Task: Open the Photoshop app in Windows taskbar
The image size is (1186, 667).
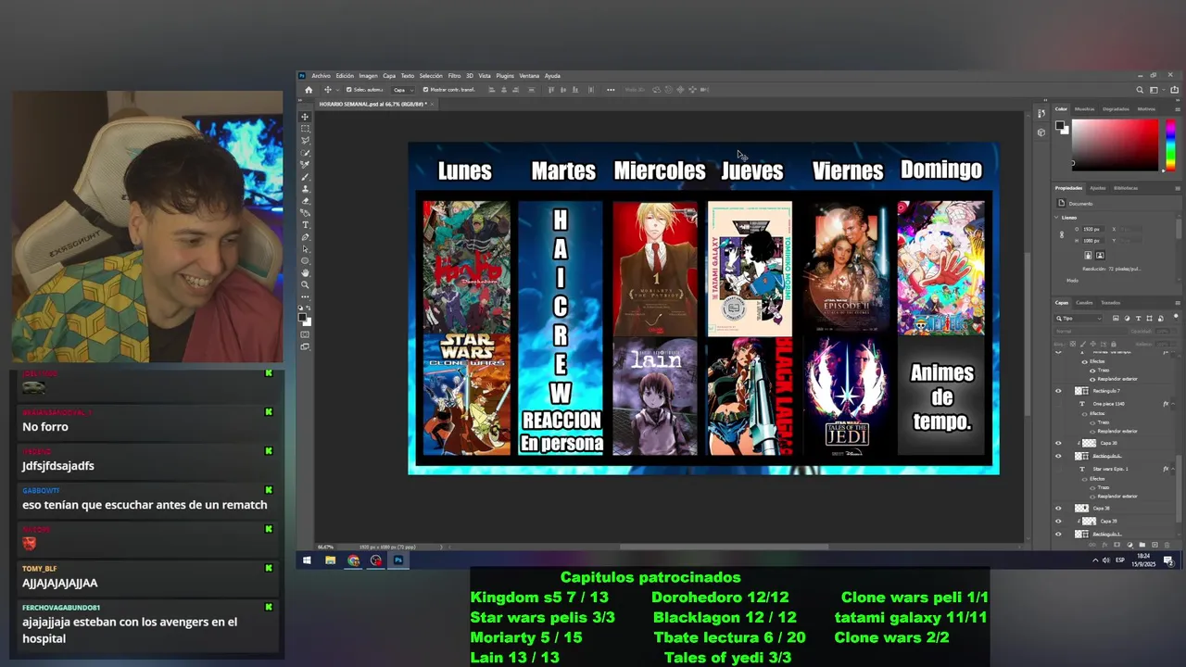Action: 398,560
